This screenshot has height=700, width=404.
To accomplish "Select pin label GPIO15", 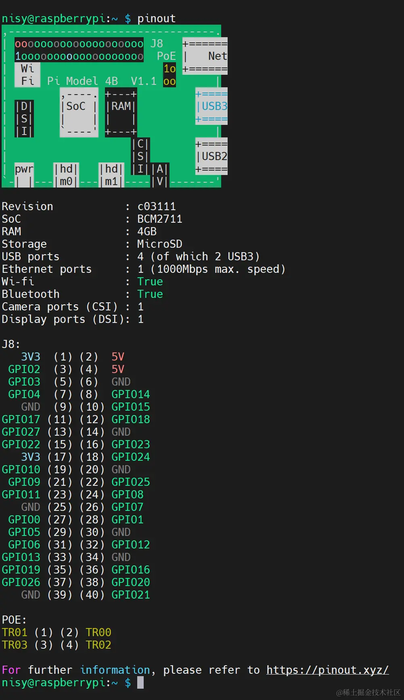I will point(131,407).
